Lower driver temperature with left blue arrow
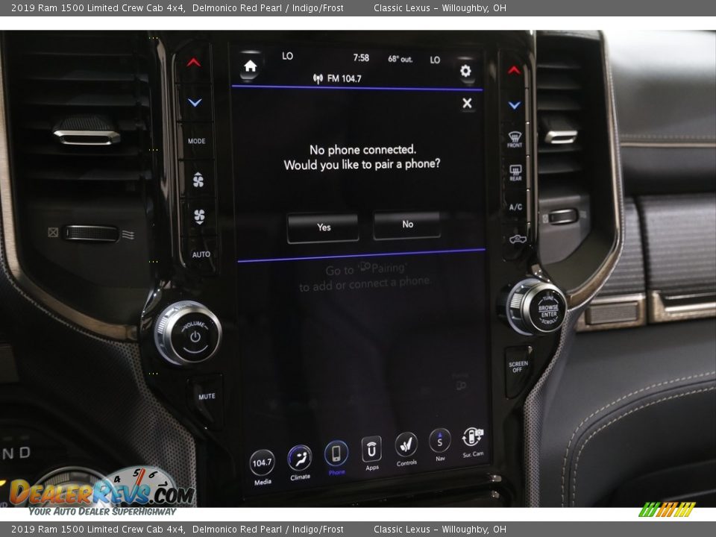The image size is (716, 537). 195,102
